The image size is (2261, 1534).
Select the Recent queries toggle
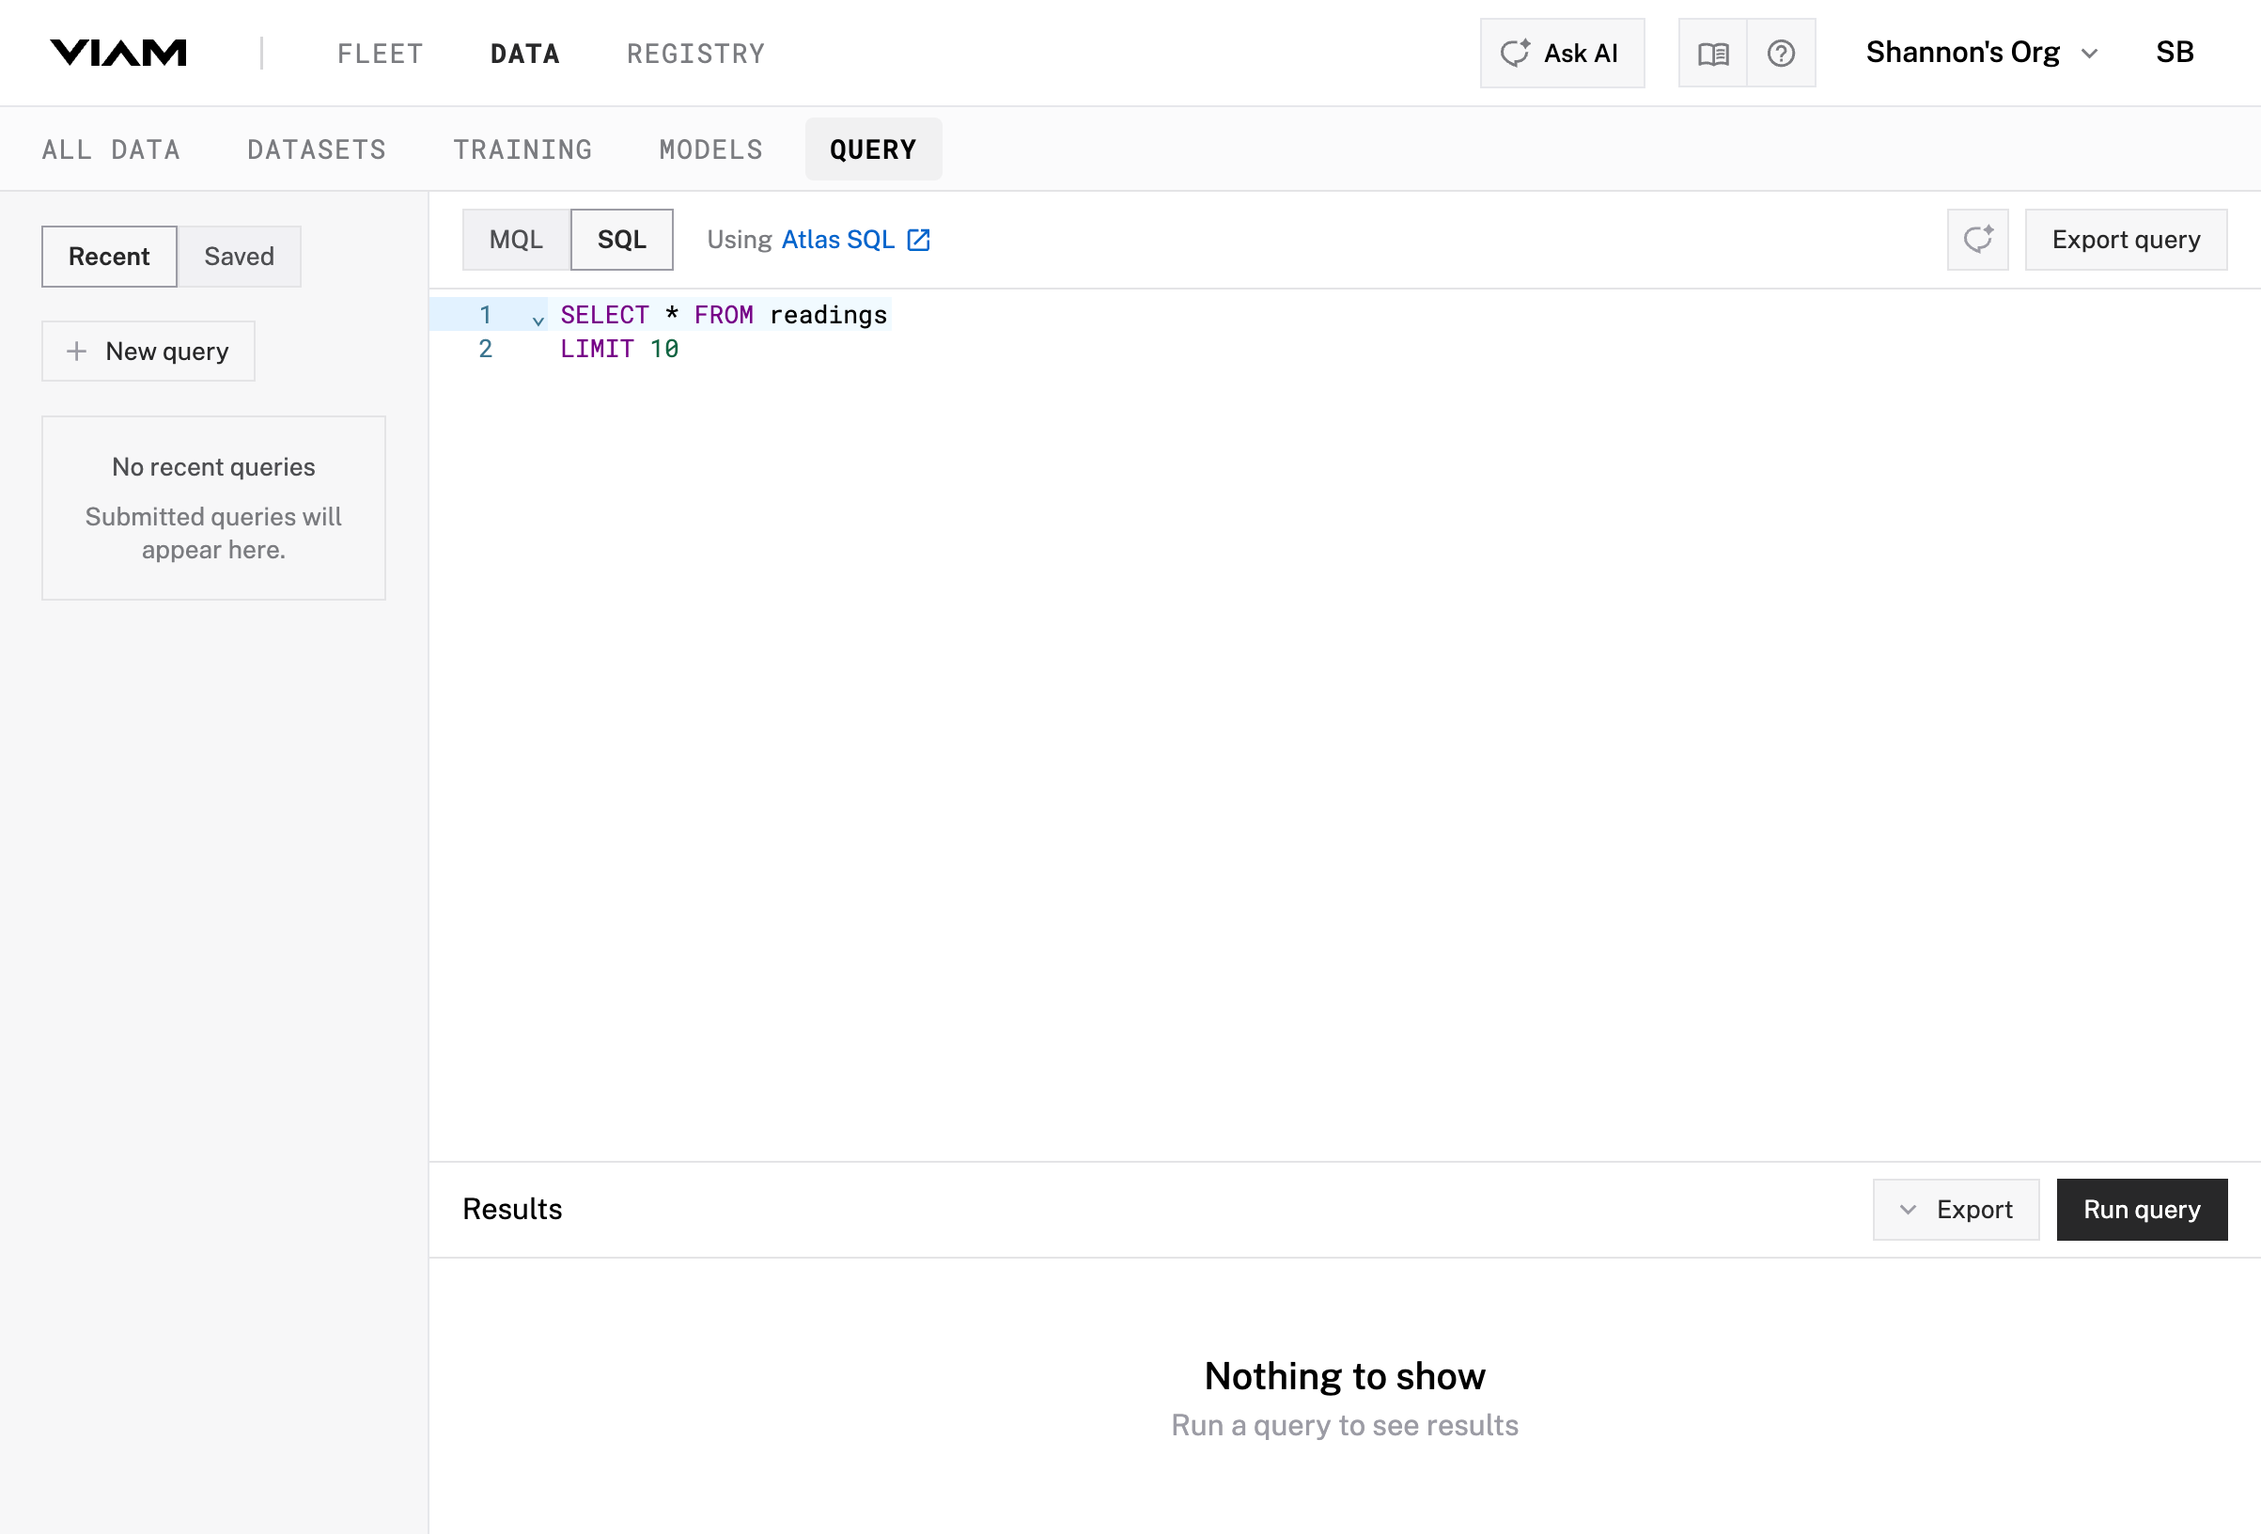click(x=109, y=257)
